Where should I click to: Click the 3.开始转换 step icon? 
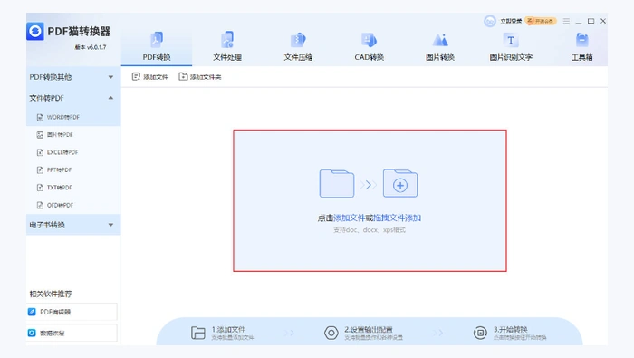pyautogui.click(x=480, y=333)
